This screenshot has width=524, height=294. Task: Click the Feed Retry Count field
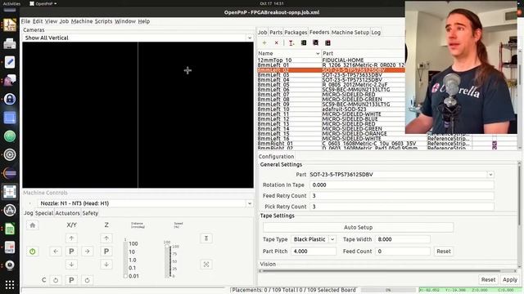tap(402, 196)
